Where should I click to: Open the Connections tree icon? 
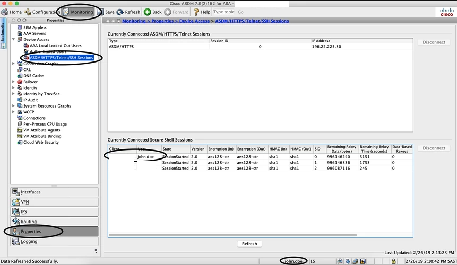20,118
